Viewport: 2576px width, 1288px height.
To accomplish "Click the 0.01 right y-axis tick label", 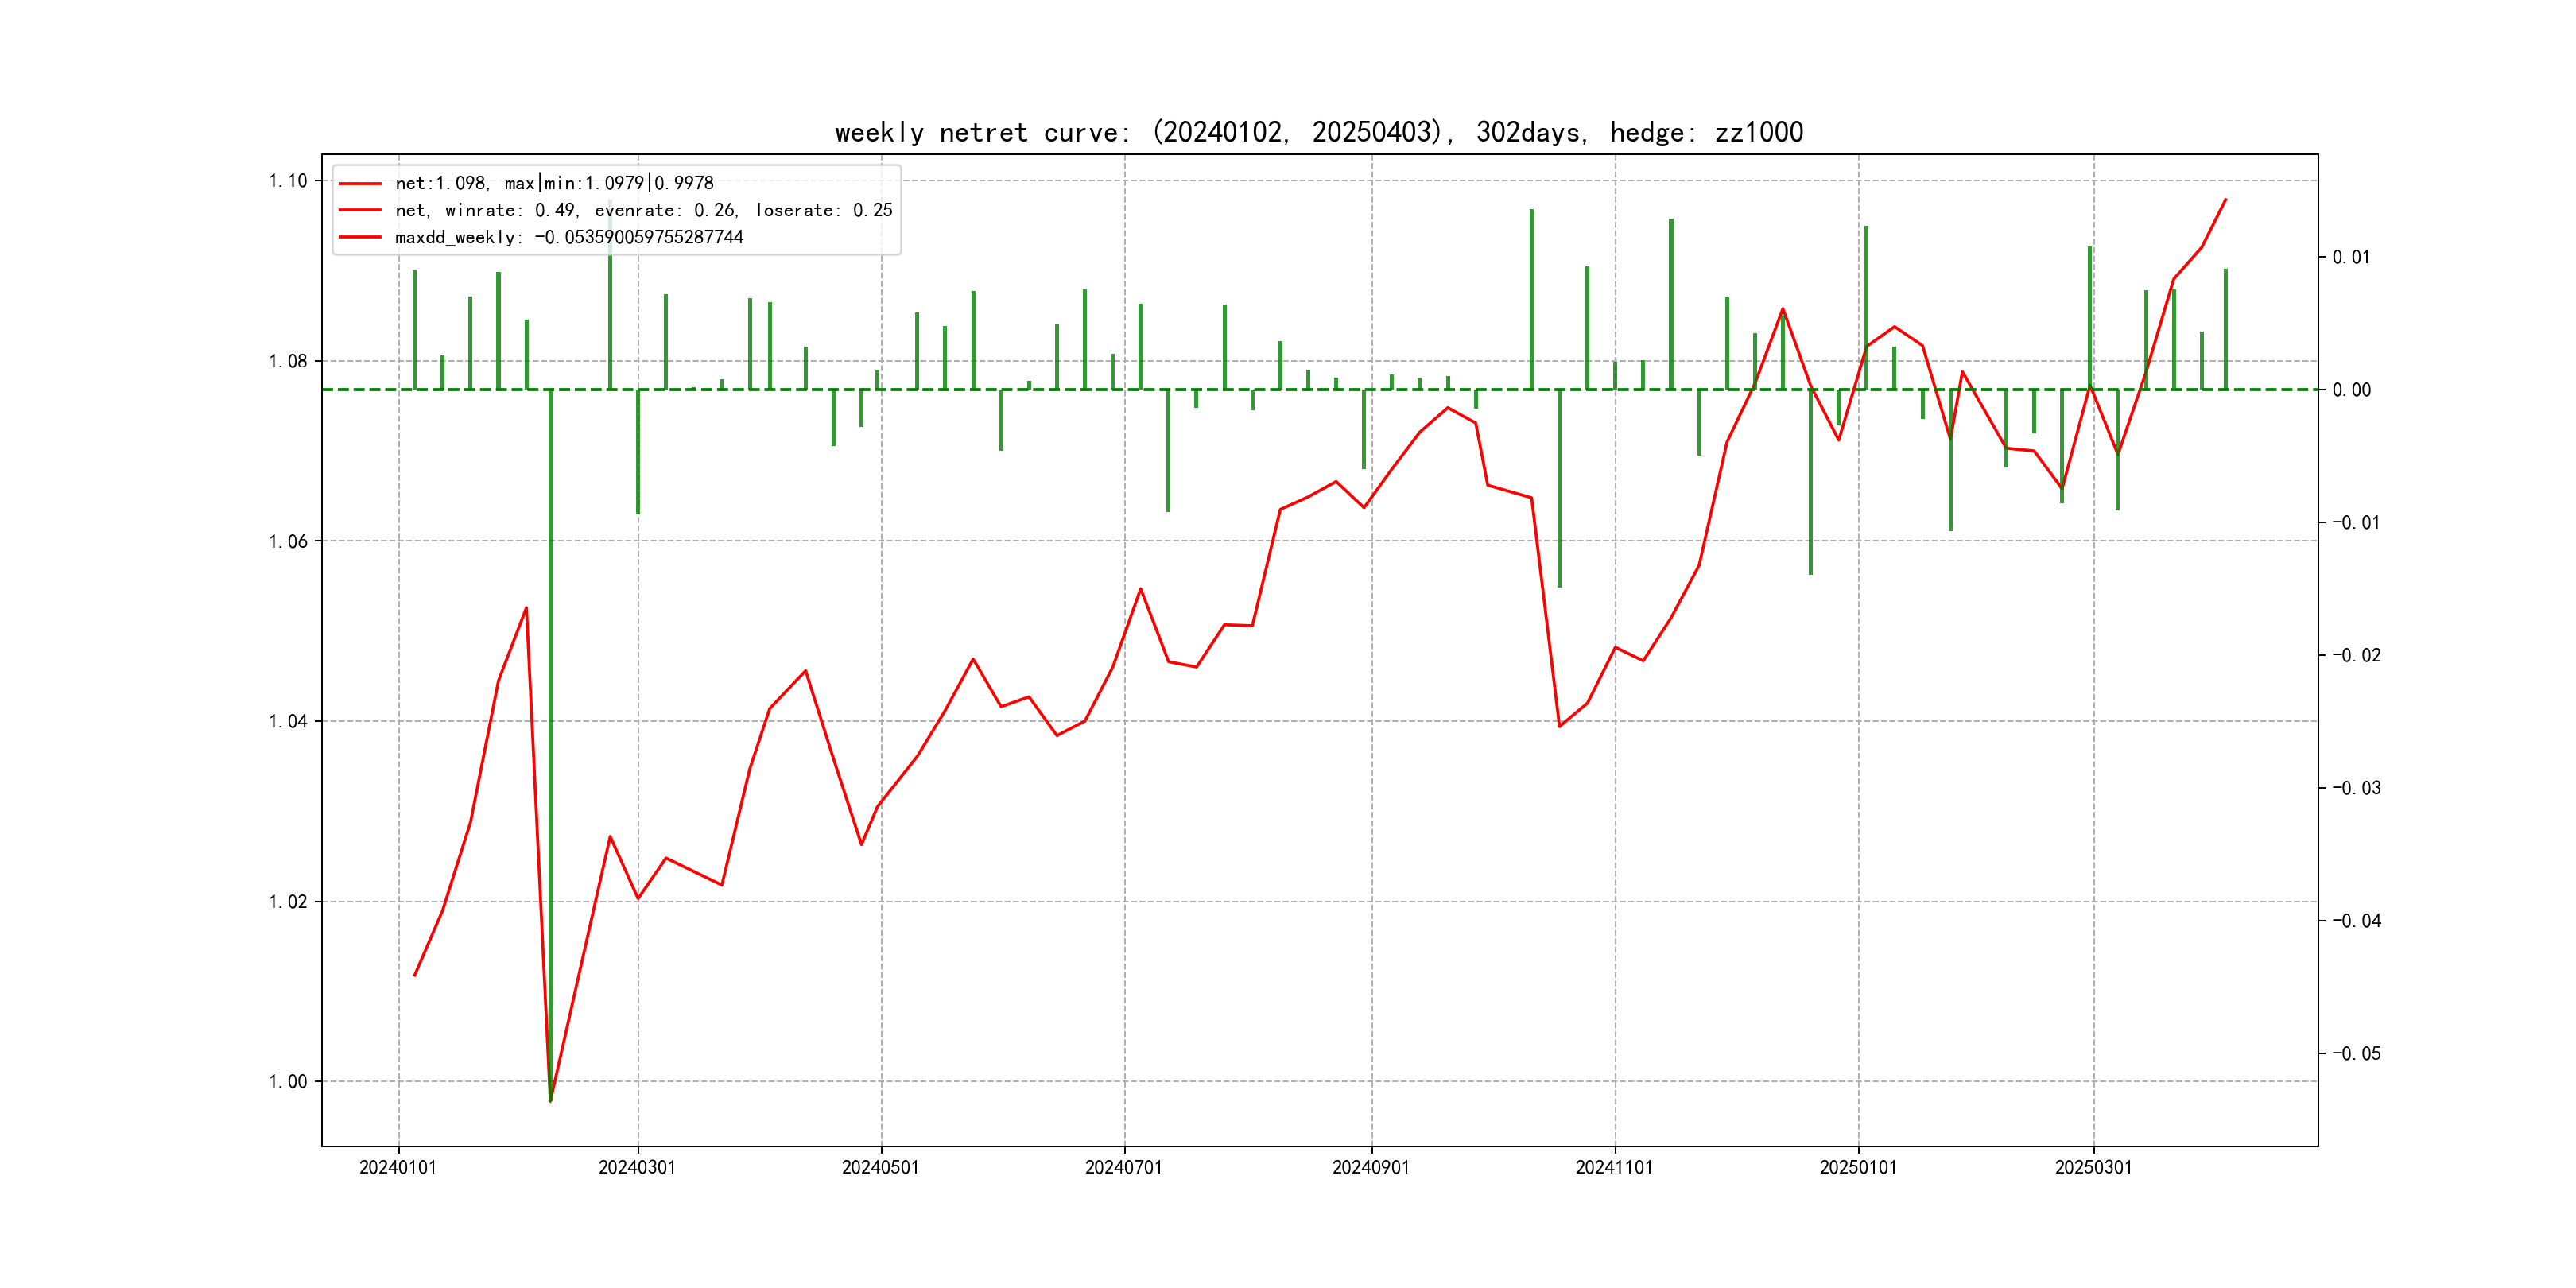I will coord(2351,257).
